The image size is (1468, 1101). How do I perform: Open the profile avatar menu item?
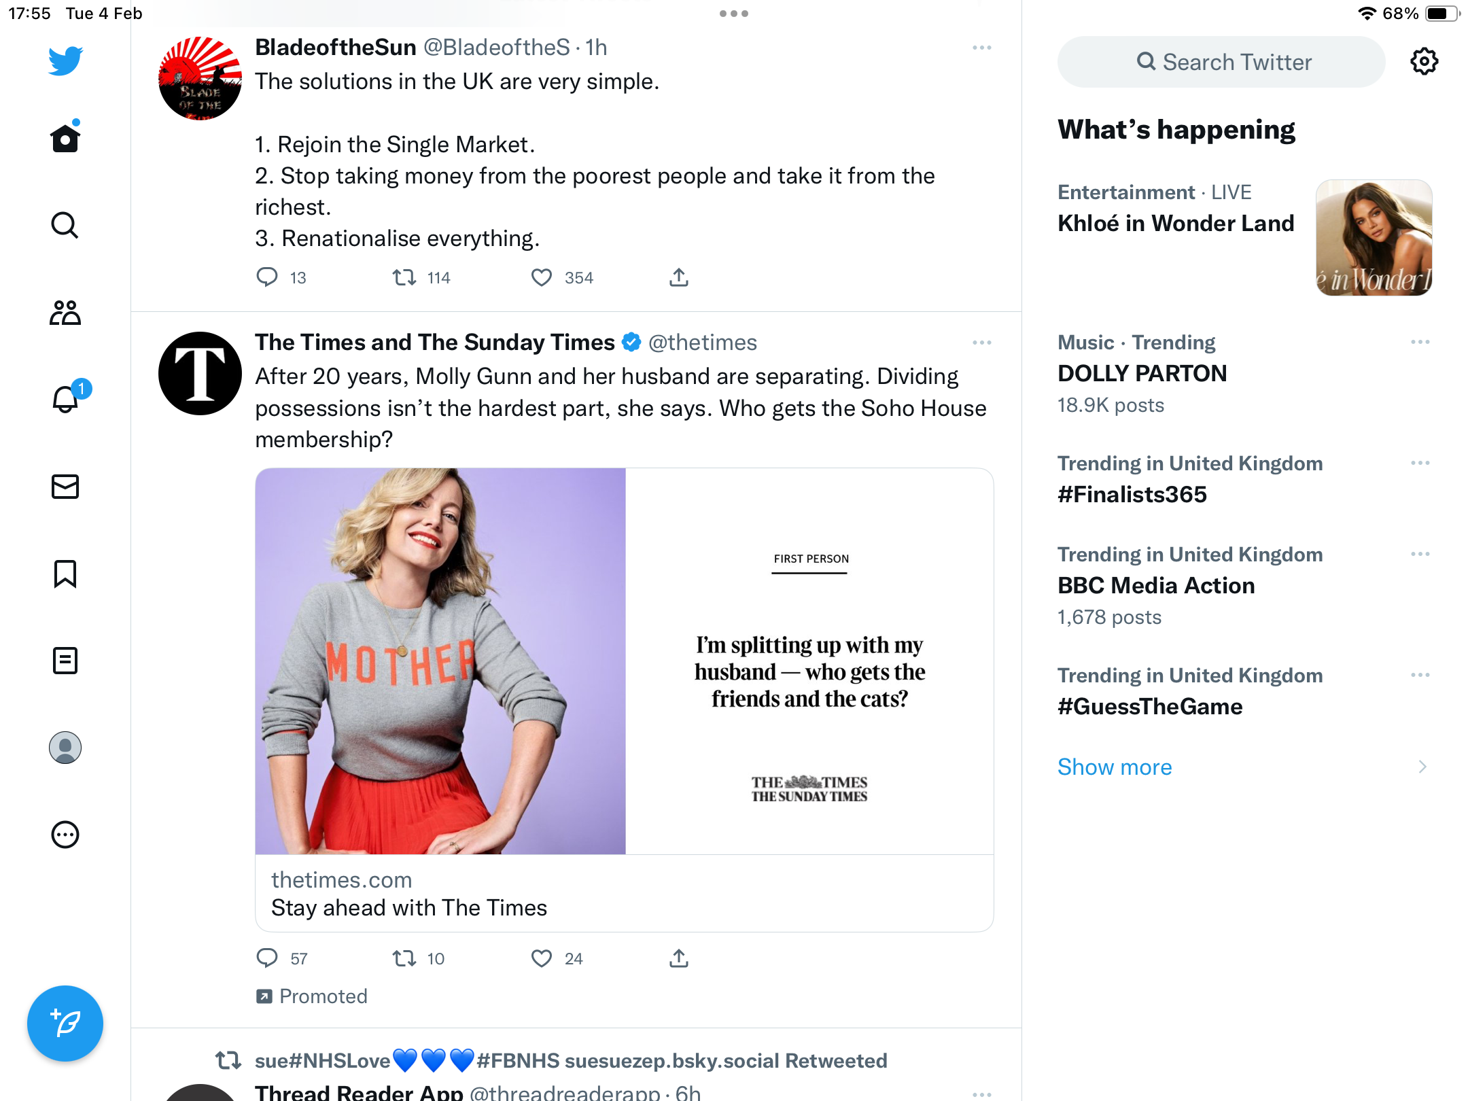click(65, 748)
